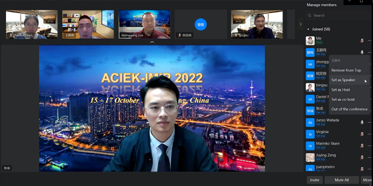Click the muted mic icon on Xiaohui Chen's tile
The width and height of the screenshot is (373, 186).
(x=11, y=35)
